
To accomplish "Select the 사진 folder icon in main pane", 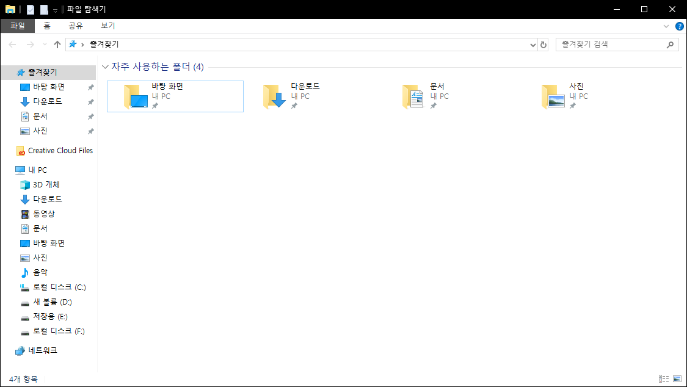I will 553,96.
